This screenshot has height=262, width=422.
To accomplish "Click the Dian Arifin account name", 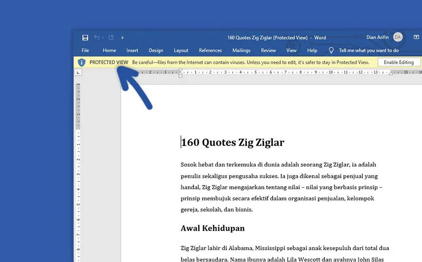I will (378, 37).
